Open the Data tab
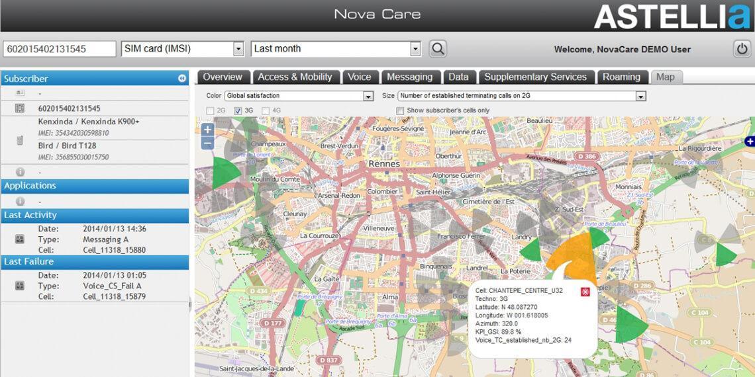This screenshot has width=755, height=377. click(x=459, y=77)
